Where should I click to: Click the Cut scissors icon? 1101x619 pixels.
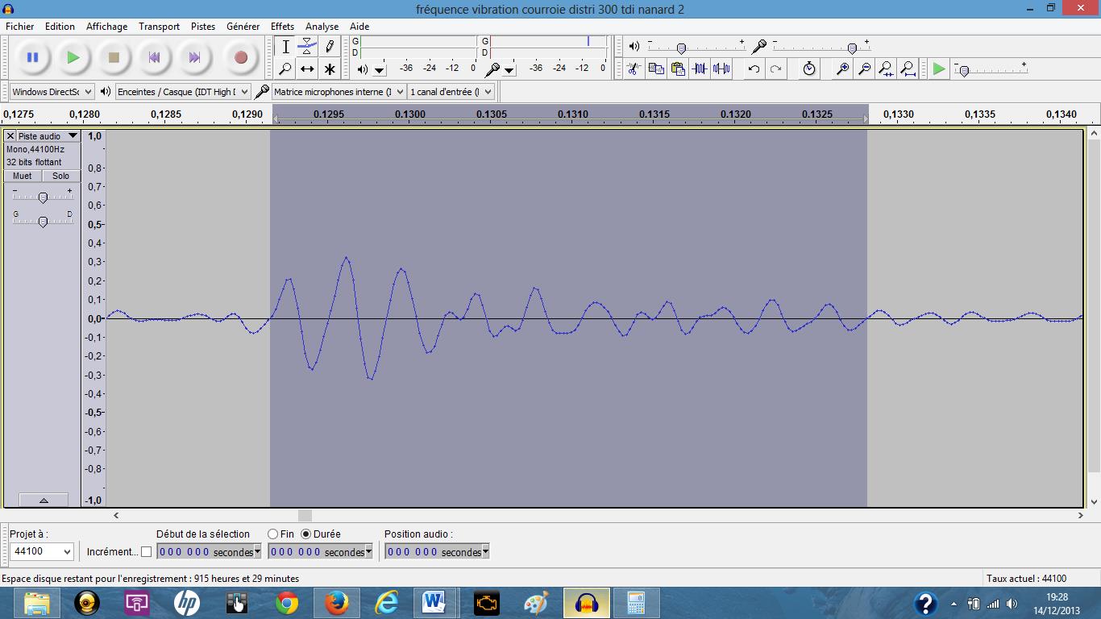coord(634,69)
